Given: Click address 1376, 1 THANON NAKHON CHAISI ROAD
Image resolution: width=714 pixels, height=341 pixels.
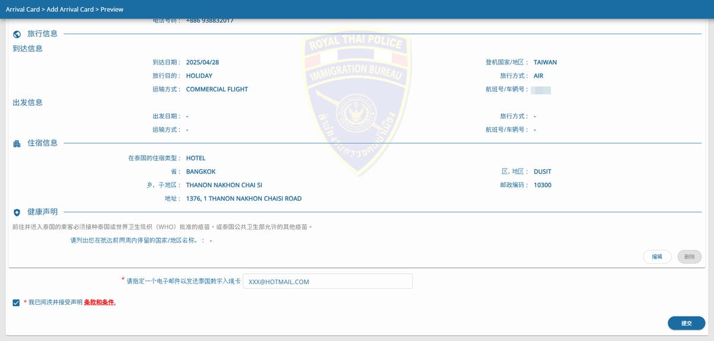Looking at the screenshot, I should [x=244, y=198].
